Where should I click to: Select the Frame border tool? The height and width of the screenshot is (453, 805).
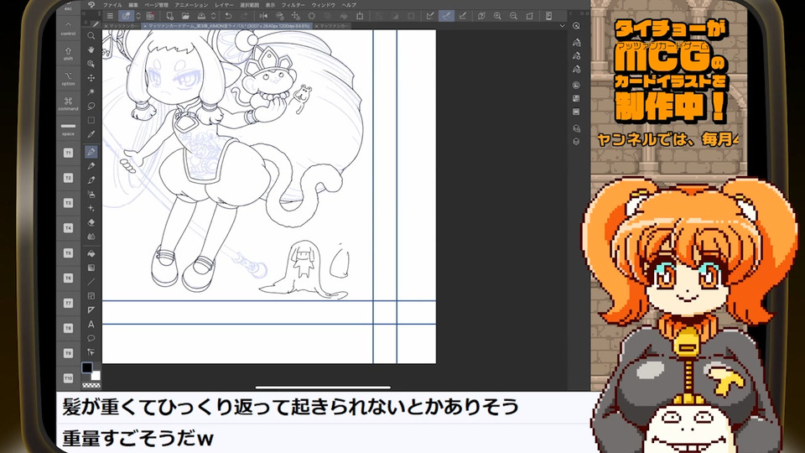[91, 296]
